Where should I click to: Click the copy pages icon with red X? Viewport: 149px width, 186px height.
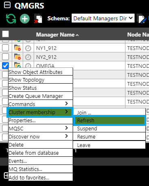tap(38, 18)
